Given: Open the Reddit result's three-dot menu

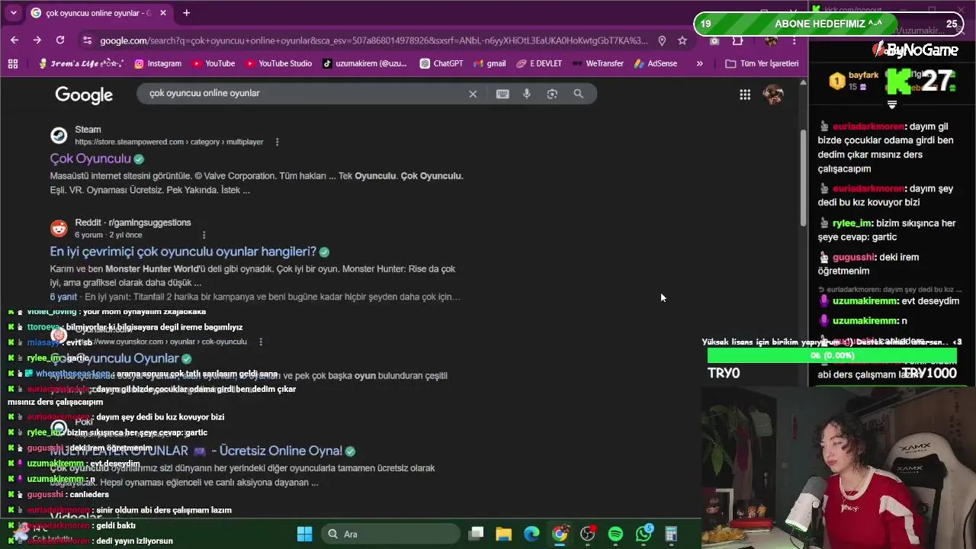Looking at the screenshot, I should (x=204, y=235).
